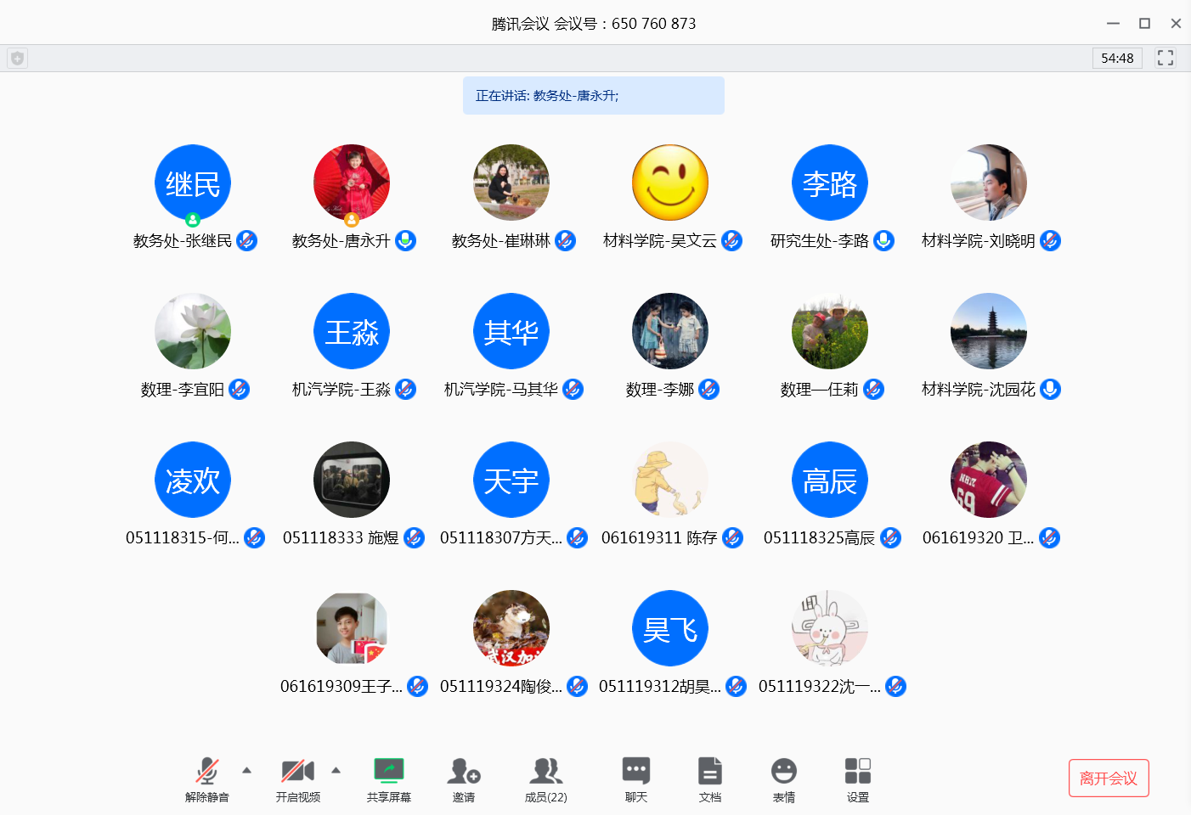1191x815 pixels.
Task: Open the settings icon in toolbar
Action: point(857,772)
